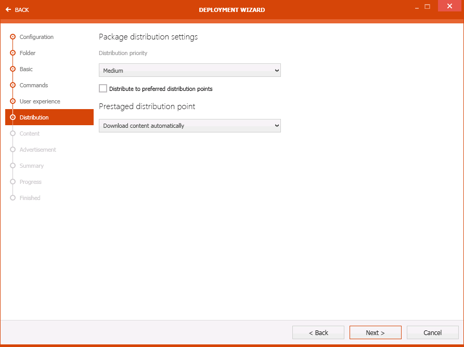Click the Content step's empty circle marker

tap(12, 134)
